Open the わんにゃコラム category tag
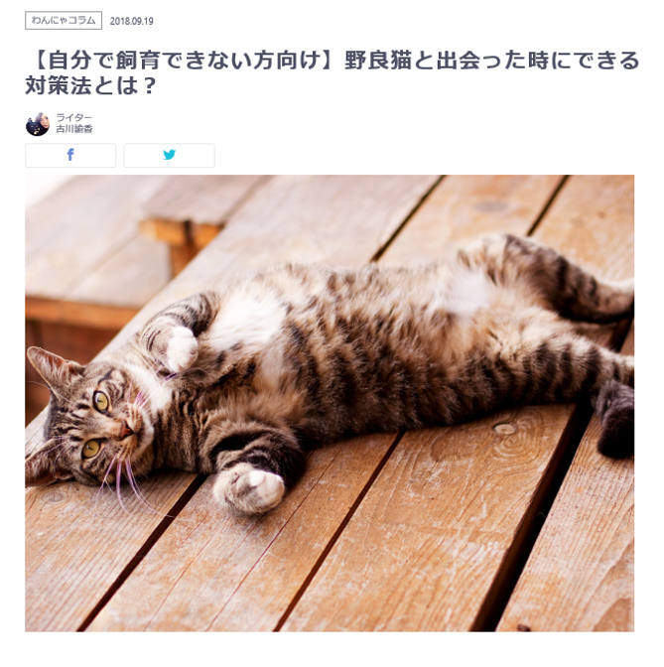This screenshot has height=667, width=664. pos(64,21)
